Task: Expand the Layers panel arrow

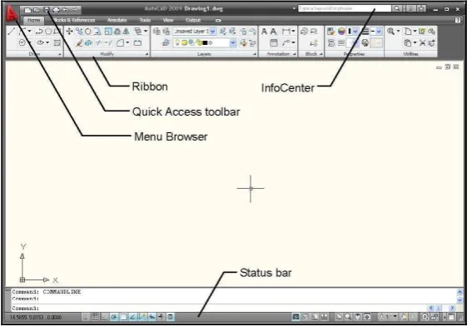Action: click(x=255, y=54)
